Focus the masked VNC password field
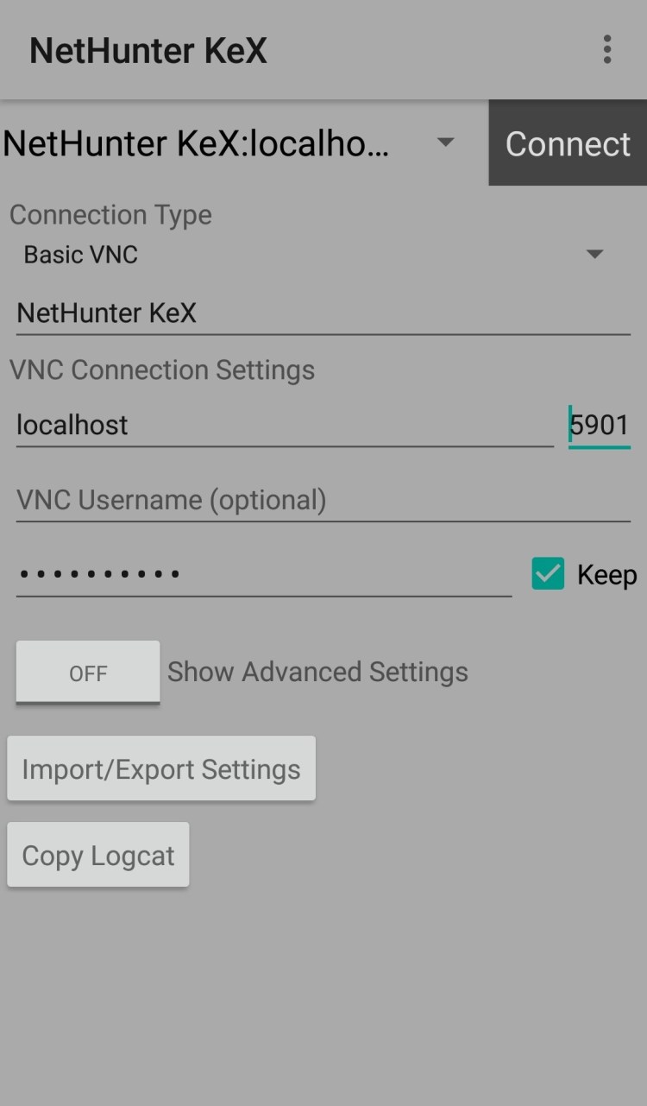Image resolution: width=647 pixels, height=1106 pixels. [x=263, y=573]
